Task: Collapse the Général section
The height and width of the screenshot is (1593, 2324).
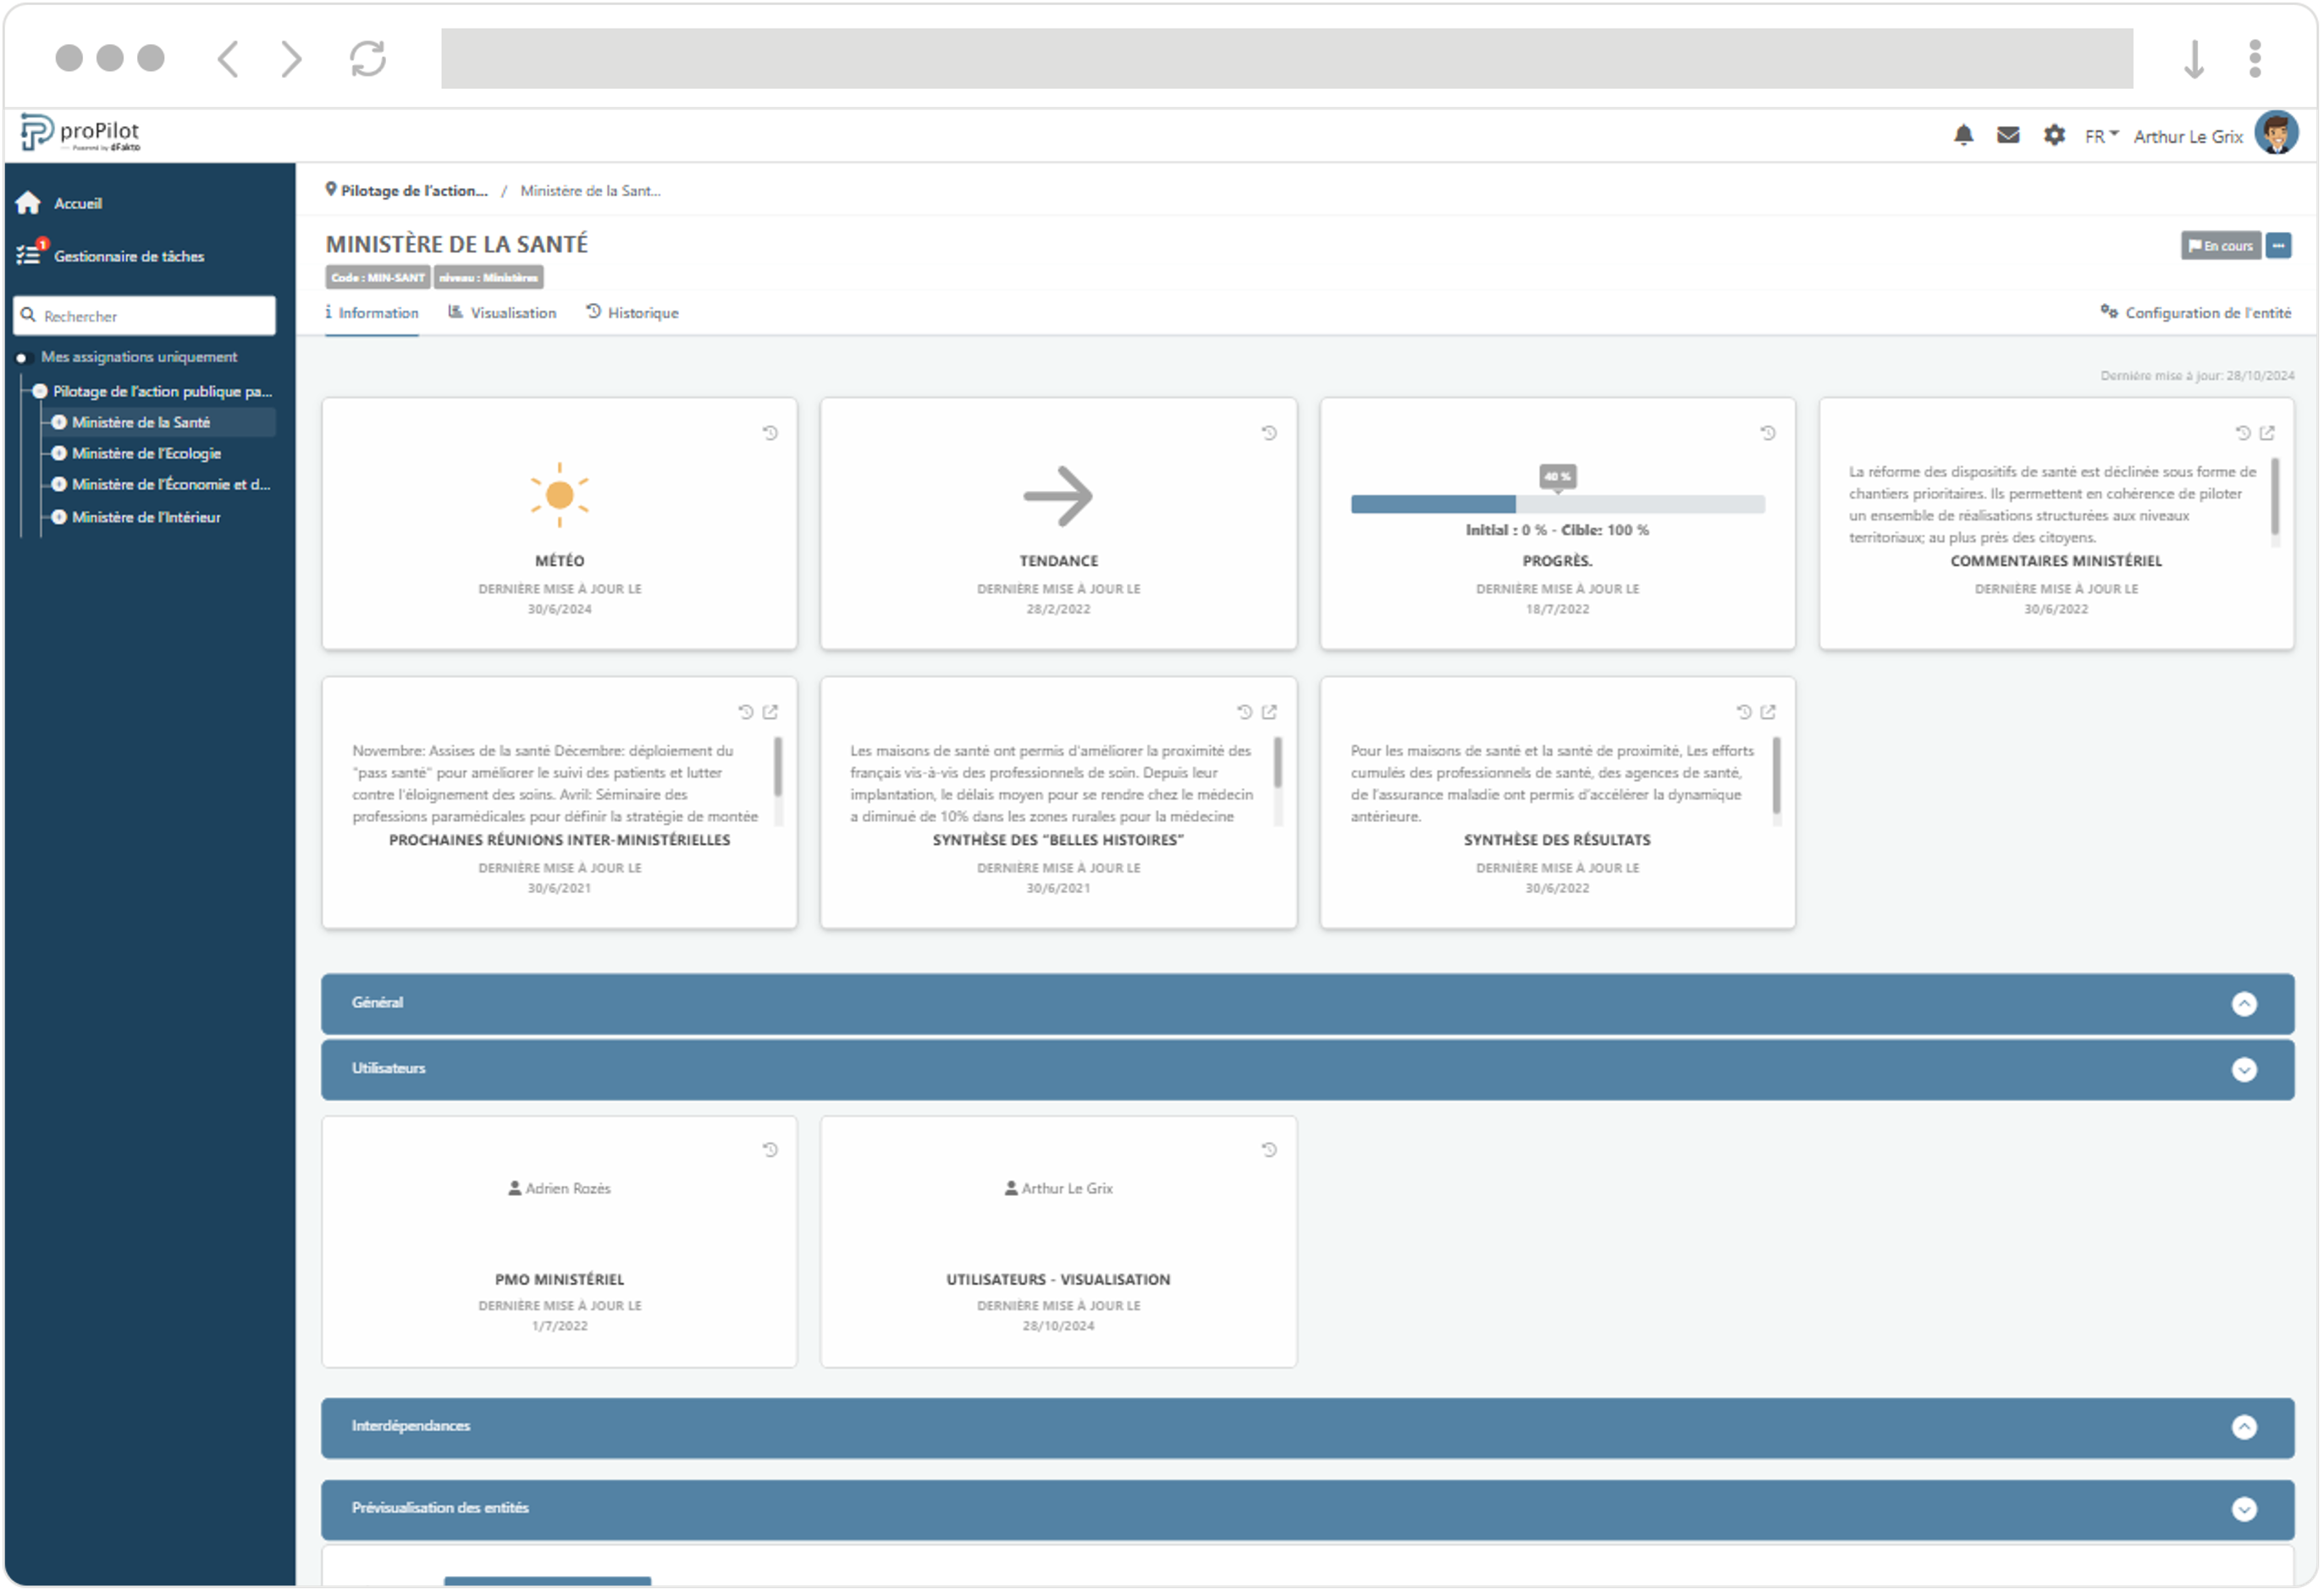Action: point(2245,1004)
